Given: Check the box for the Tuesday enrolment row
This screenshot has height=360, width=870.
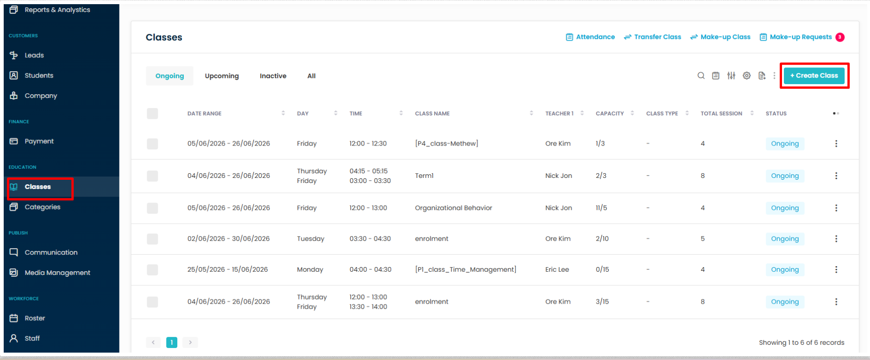Looking at the screenshot, I should [152, 239].
